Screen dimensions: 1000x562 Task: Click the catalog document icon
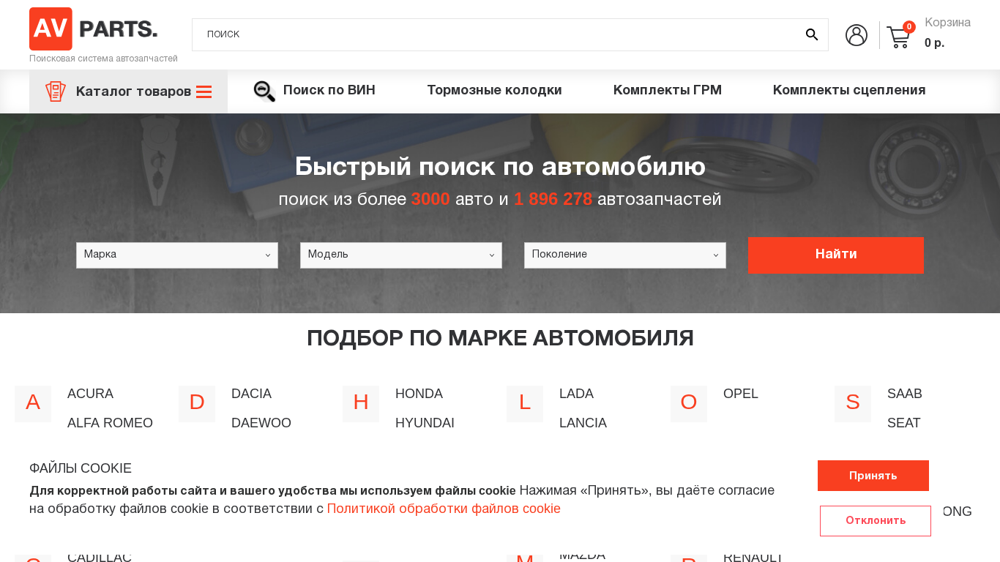pos(56,91)
